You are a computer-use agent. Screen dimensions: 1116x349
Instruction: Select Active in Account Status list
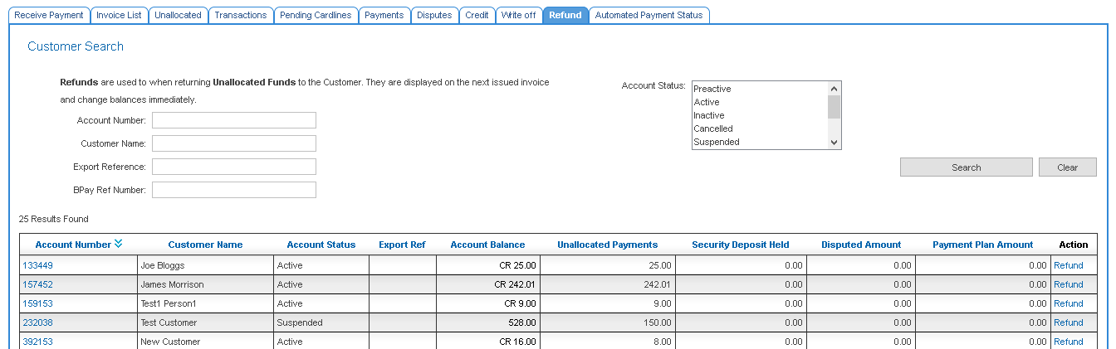(x=707, y=102)
